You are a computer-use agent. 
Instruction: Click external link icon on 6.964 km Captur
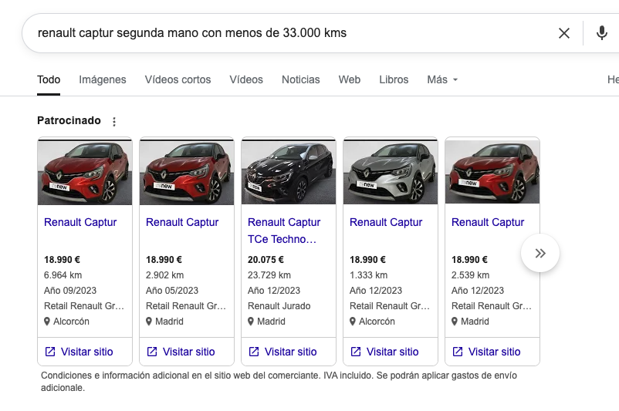point(50,352)
